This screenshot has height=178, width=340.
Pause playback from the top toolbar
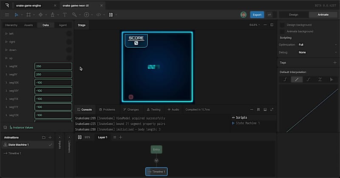pyautogui.click(x=111, y=15)
